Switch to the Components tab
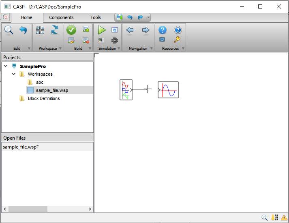 (61, 17)
